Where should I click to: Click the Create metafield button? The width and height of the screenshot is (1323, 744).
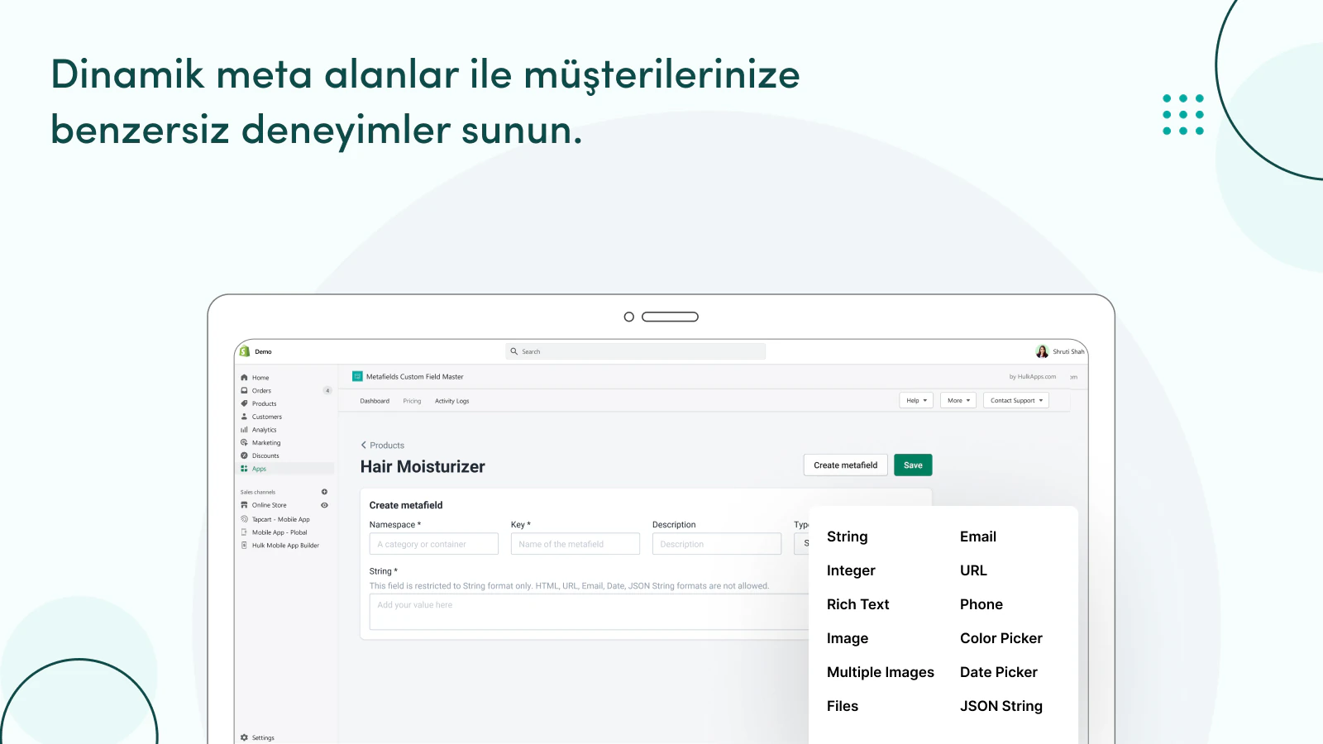[x=845, y=465]
